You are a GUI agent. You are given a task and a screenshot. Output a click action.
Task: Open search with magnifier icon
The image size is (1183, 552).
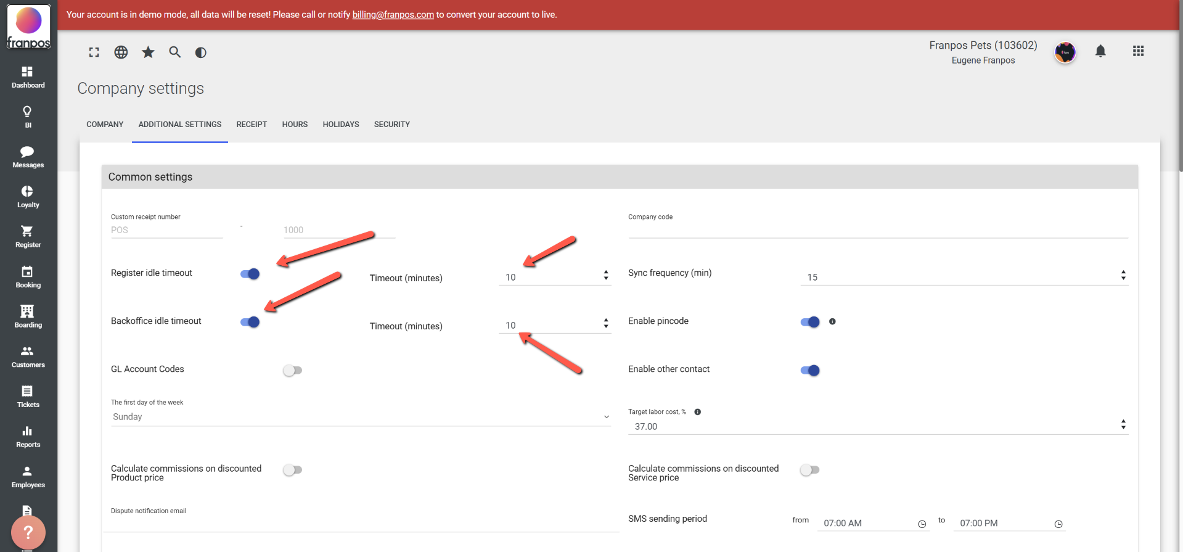(175, 52)
